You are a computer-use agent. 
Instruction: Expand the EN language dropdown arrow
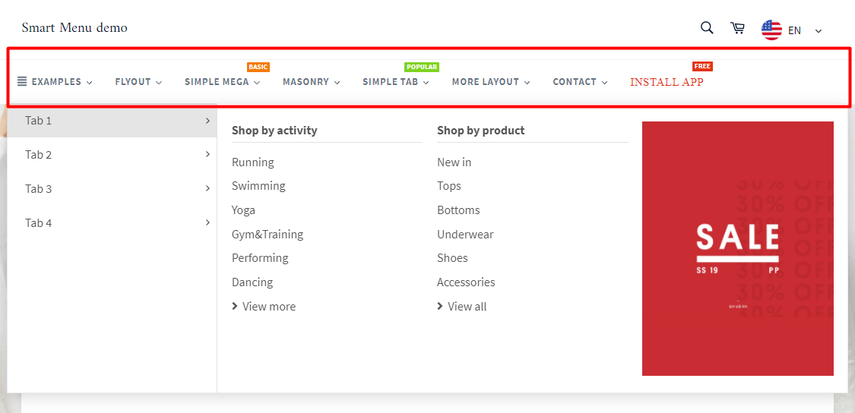[819, 31]
